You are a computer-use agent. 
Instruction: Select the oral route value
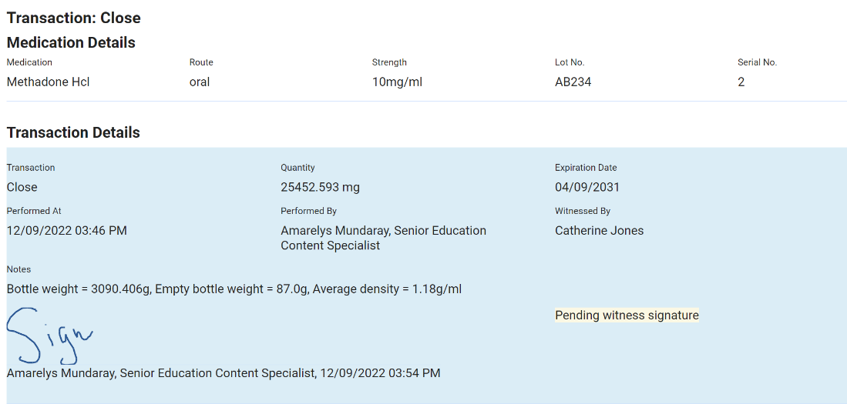(x=200, y=82)
